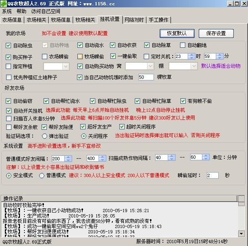Enable the 自动翻地 checkbox

point(182,45)
